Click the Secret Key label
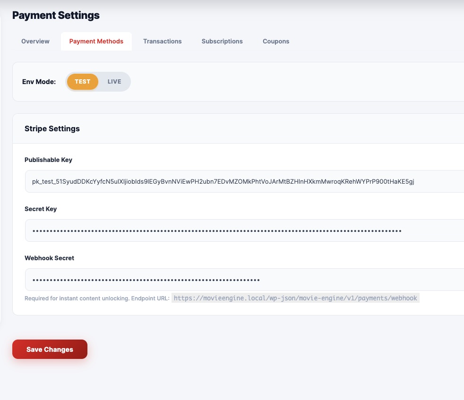Image resolution: width=464 pixels, height=400 pixels. [x=41, y=209]
